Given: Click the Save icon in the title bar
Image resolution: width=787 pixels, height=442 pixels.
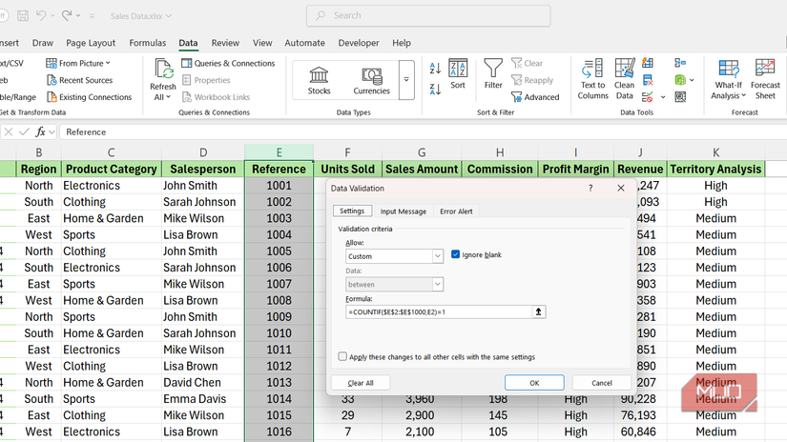Looking at the screenshot, I should tap(23, 15).
